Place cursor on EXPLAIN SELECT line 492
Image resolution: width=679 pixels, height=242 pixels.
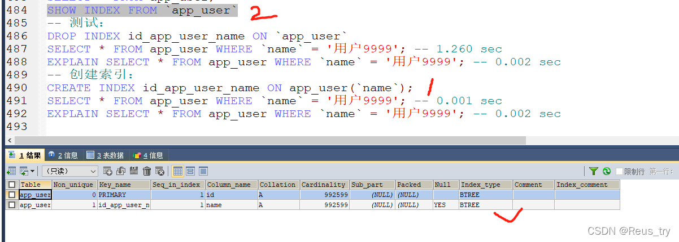point(304,114)
